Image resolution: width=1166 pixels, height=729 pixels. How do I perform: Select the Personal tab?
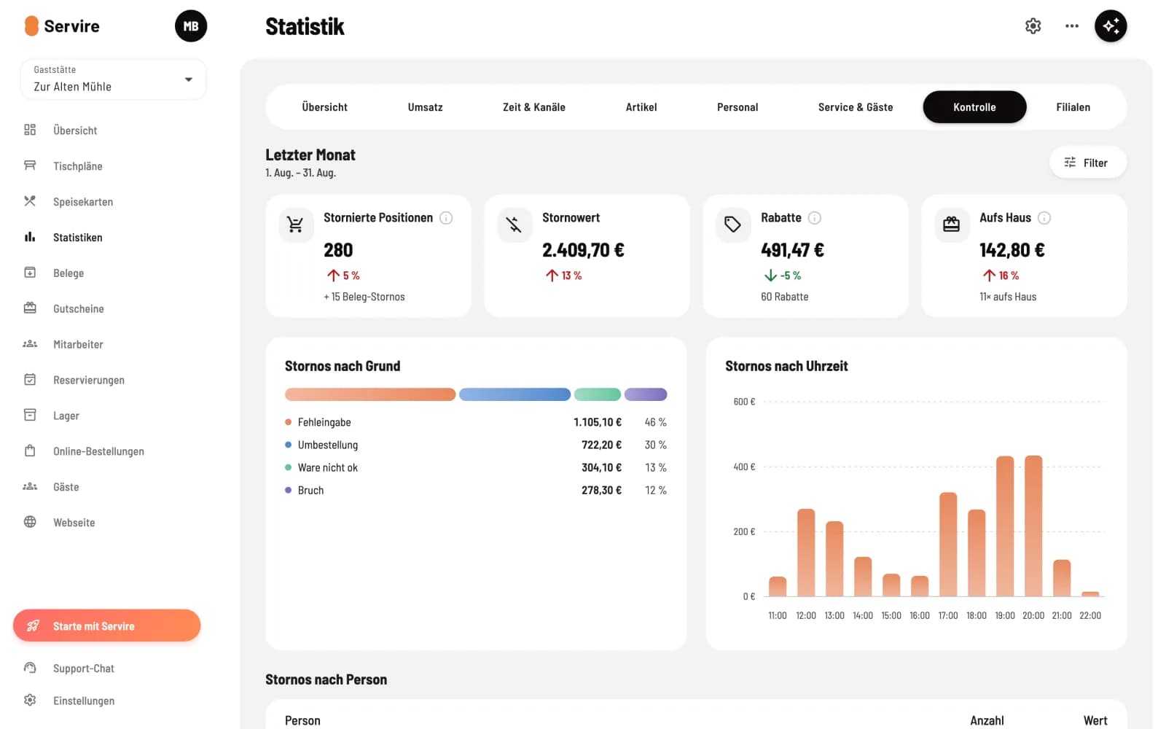[737, 107]
